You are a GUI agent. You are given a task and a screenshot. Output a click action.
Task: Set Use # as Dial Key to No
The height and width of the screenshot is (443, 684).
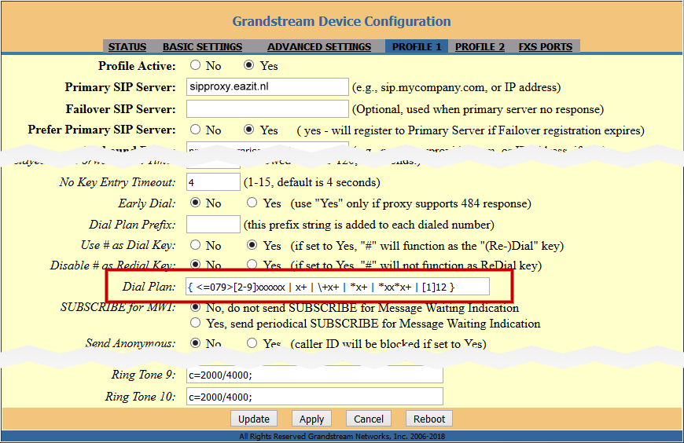196,245
